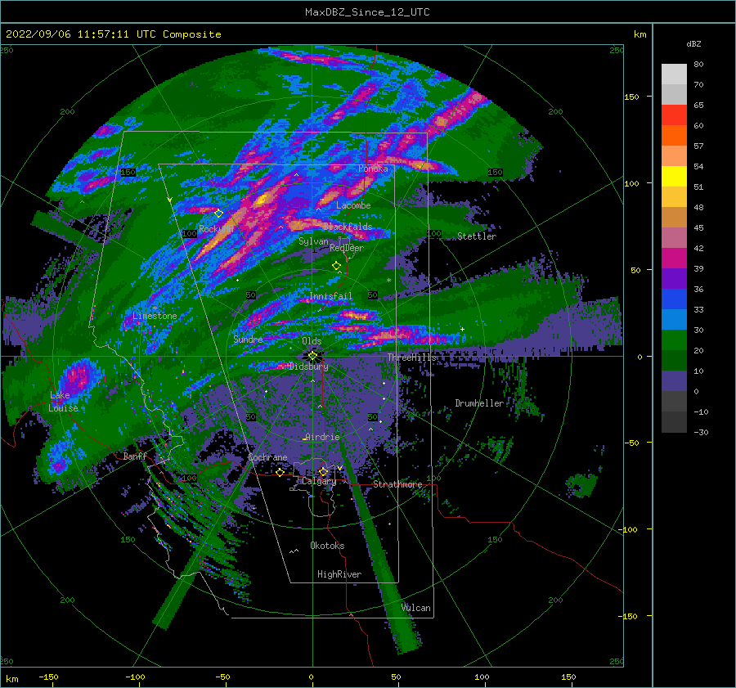Screen dimensions: 736x688
Task: Click the -100 tick label on vertical axis
Action: click(x=628, y=529)
